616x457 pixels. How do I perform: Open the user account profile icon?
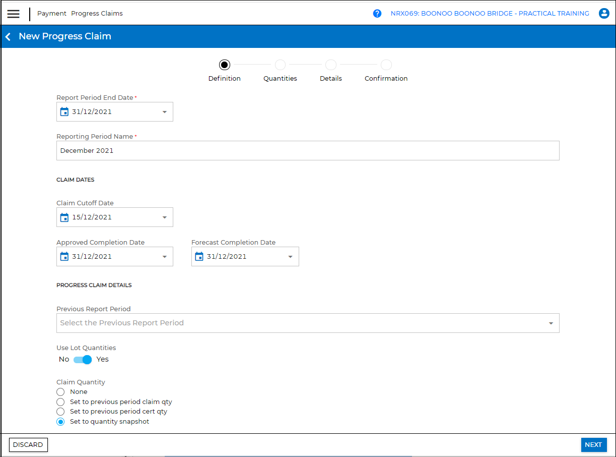(x=604, y=14)
